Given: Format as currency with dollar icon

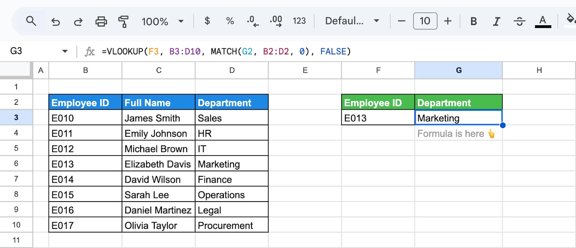Looking at the screenshot, I should tap(207, 21).
